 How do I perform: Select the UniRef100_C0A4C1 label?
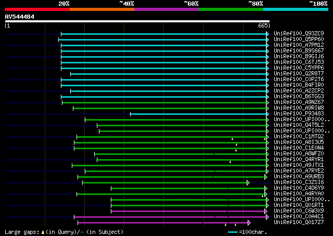pos(299,217)
